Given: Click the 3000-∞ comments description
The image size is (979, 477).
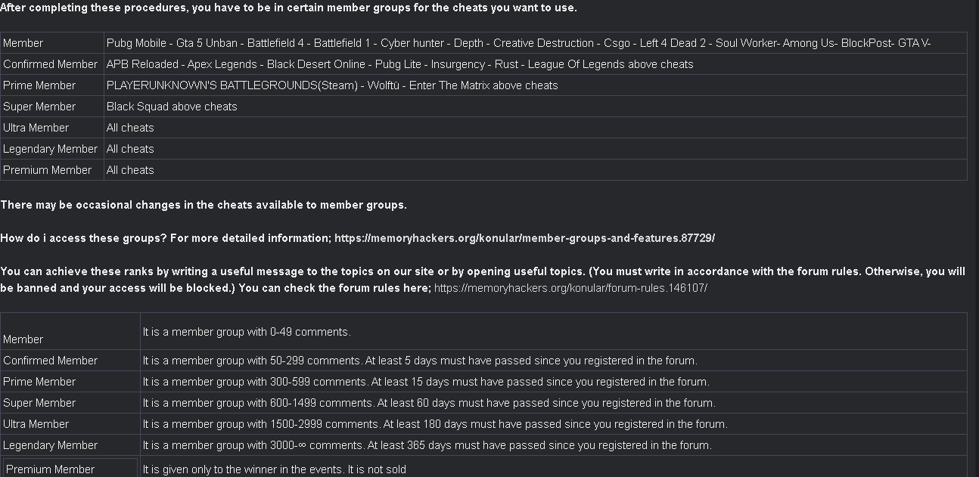Looking at the screenshot, I should click(427, 445).
